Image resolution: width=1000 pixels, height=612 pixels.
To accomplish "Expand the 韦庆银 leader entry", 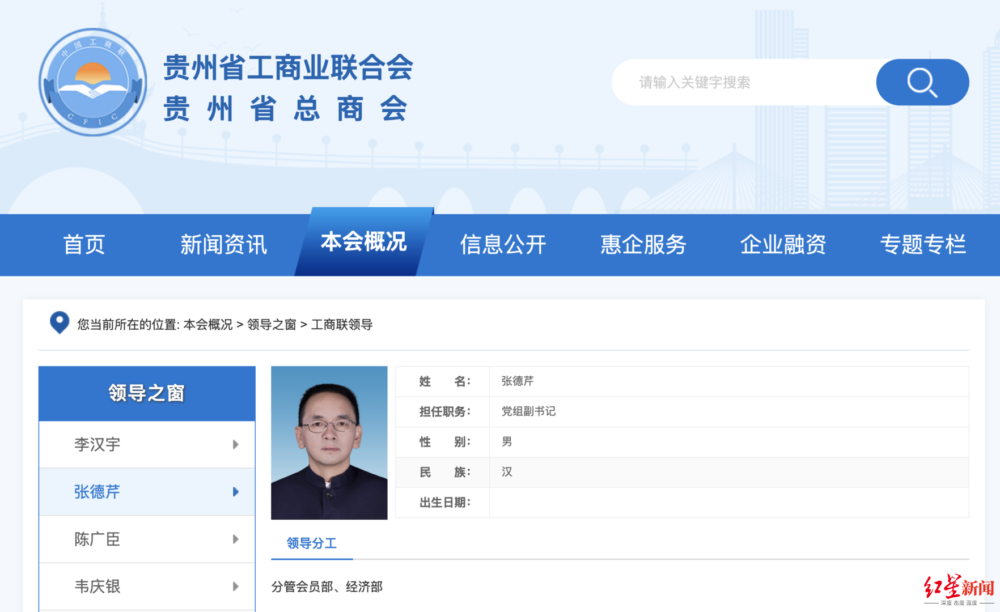I will pyautogui.click(x=98, y=586).
